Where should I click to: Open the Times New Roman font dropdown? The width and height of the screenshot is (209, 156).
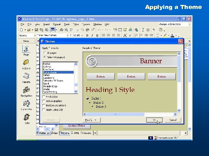pyautogui.click(x=67, y=36)
